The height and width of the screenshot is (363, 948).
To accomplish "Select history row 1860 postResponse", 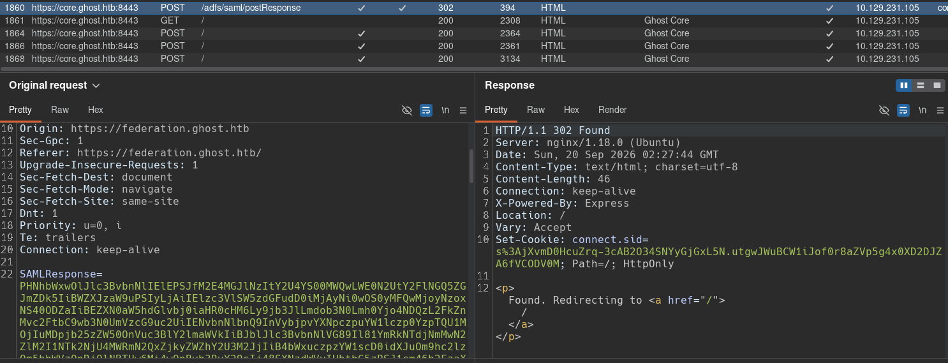I will (474, 8).
